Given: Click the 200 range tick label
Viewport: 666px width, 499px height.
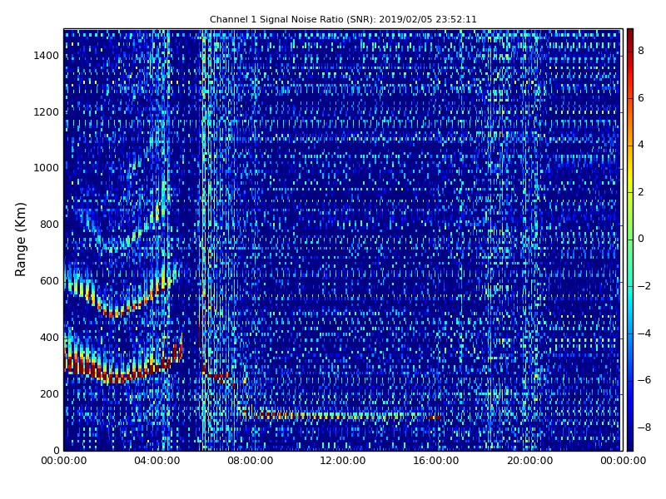Looking at the screenshot, I should pos(49,393).
